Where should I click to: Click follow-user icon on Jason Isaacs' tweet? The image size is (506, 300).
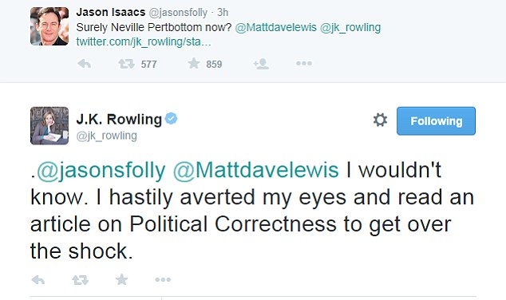tap(261, 64)
